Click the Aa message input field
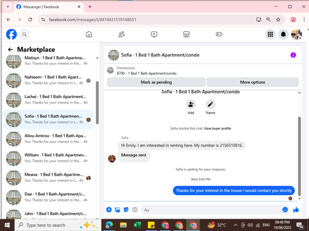The width and height of the screenshot is (309, 231). (211, 210)
